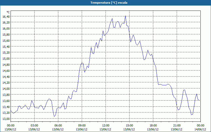The height and width of the screenshot is (132, 211).
Task: Select the 13,80 axis value
Action: coord(6,95)
